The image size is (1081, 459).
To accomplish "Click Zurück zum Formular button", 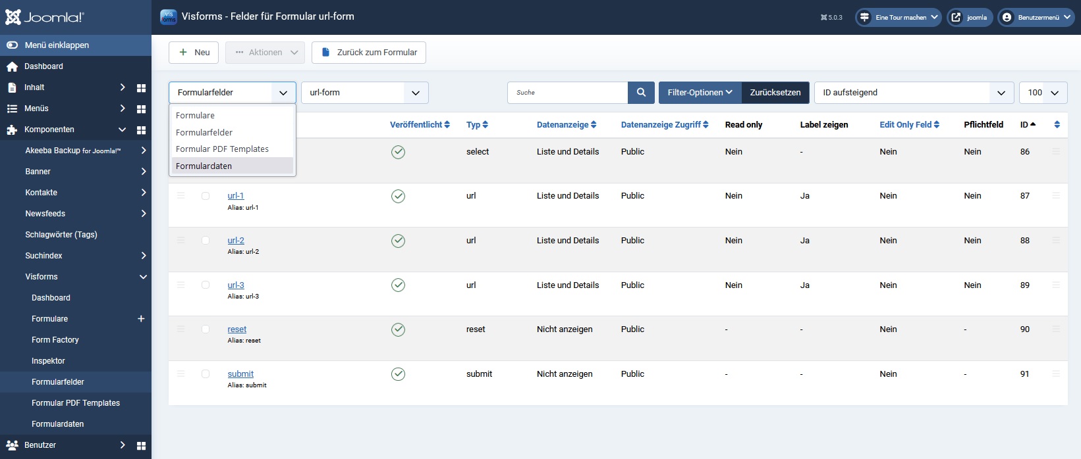I will pyautogui.click(x=369, y=53).
